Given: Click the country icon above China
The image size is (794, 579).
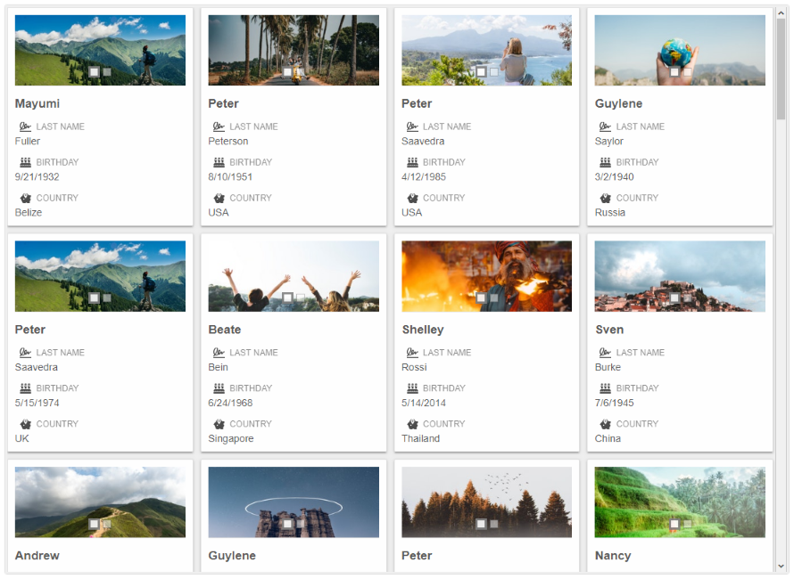Looking at the screenshot, I should (605, 424).
